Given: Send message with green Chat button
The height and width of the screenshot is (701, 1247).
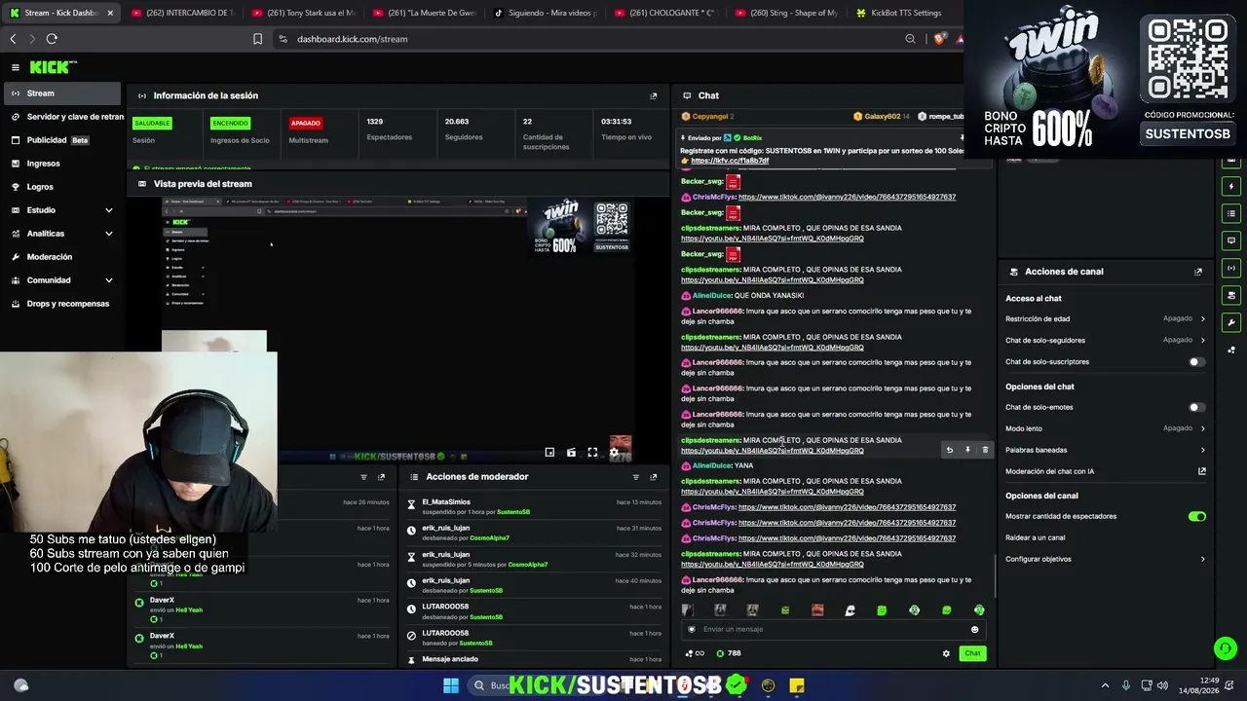Looking at the screenshot, I should click(x=972, y=653).
